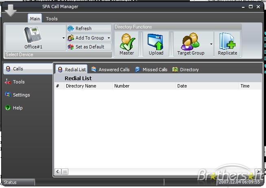This screenshot has height=188, width=266.
Task: Click the Select Device group label
Action: tap(20, 55)
